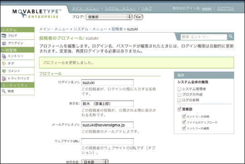
Task: Click the ログイン名 field containing suzuki
Action: [x=108, y=83]
